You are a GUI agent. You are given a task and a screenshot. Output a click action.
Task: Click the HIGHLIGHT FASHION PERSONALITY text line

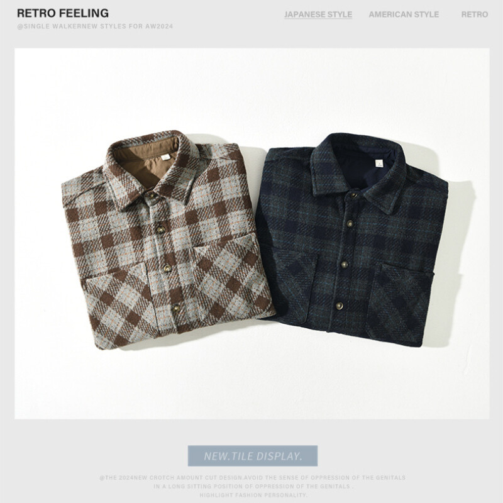[253, 495]
